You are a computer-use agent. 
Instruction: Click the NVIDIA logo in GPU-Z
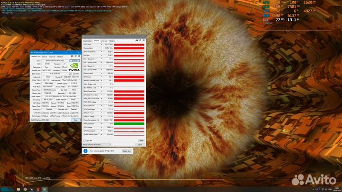coord(75,67)
